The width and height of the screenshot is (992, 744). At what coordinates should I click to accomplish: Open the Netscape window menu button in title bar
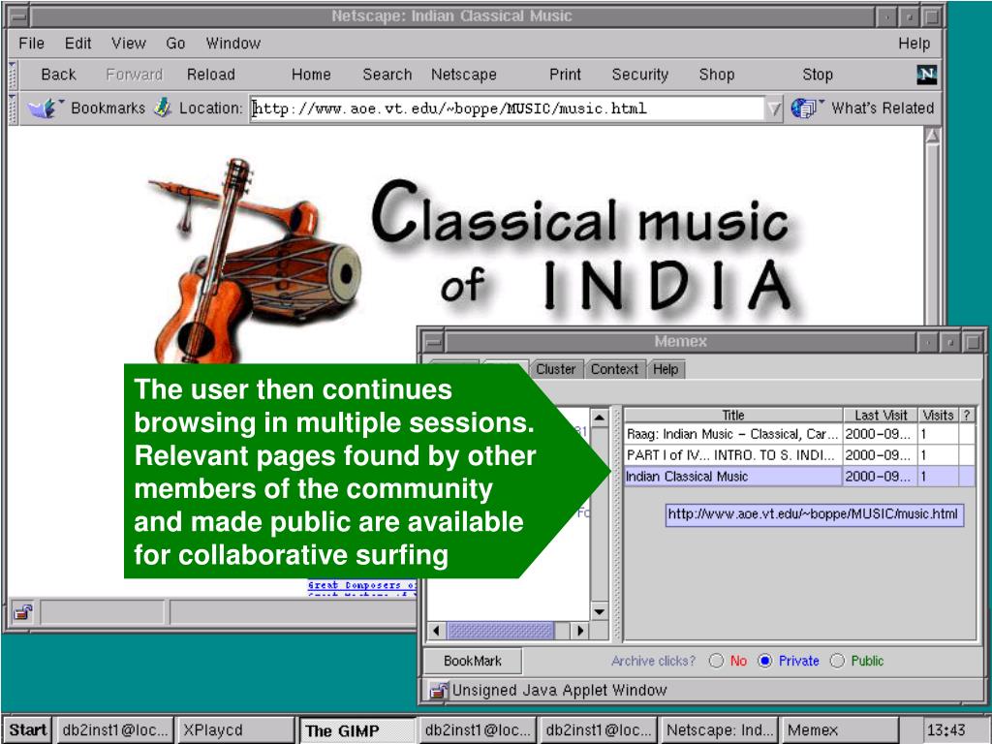(18, 16)
